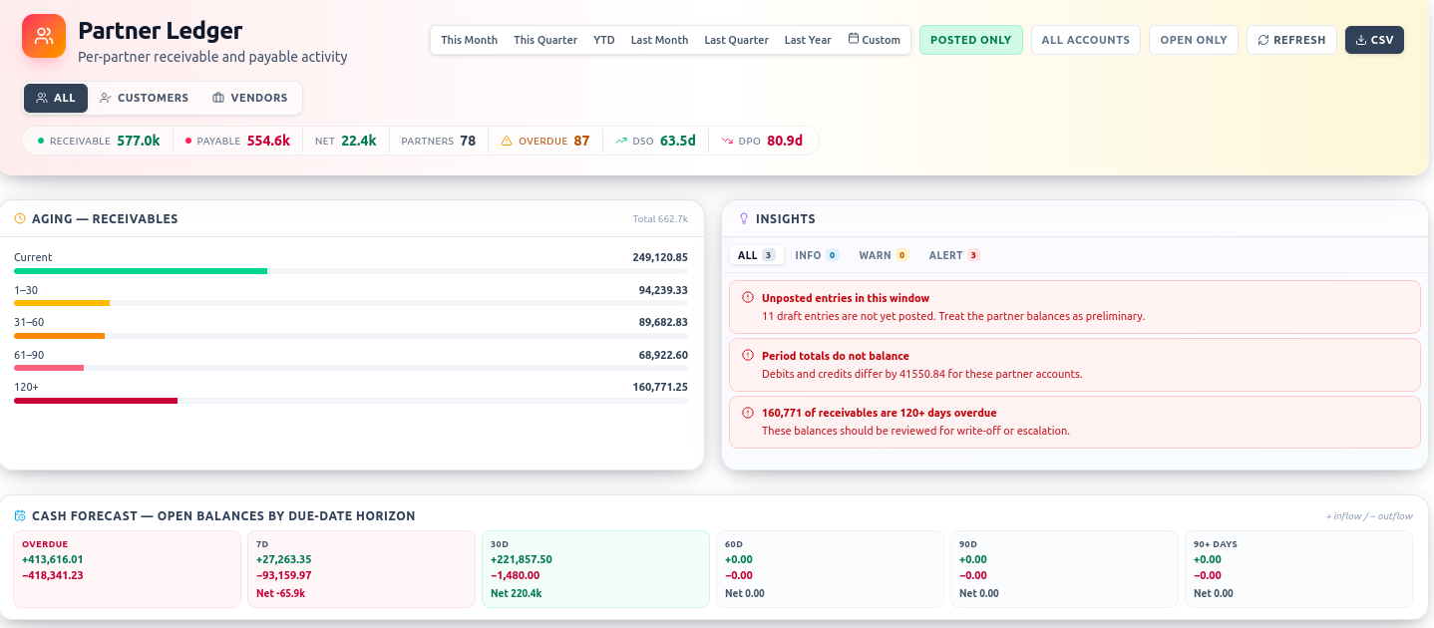Screen dimensions: 1434x628
Task: Click the +413,616.01 overdue inflow
Action: [x=53, y=559]
